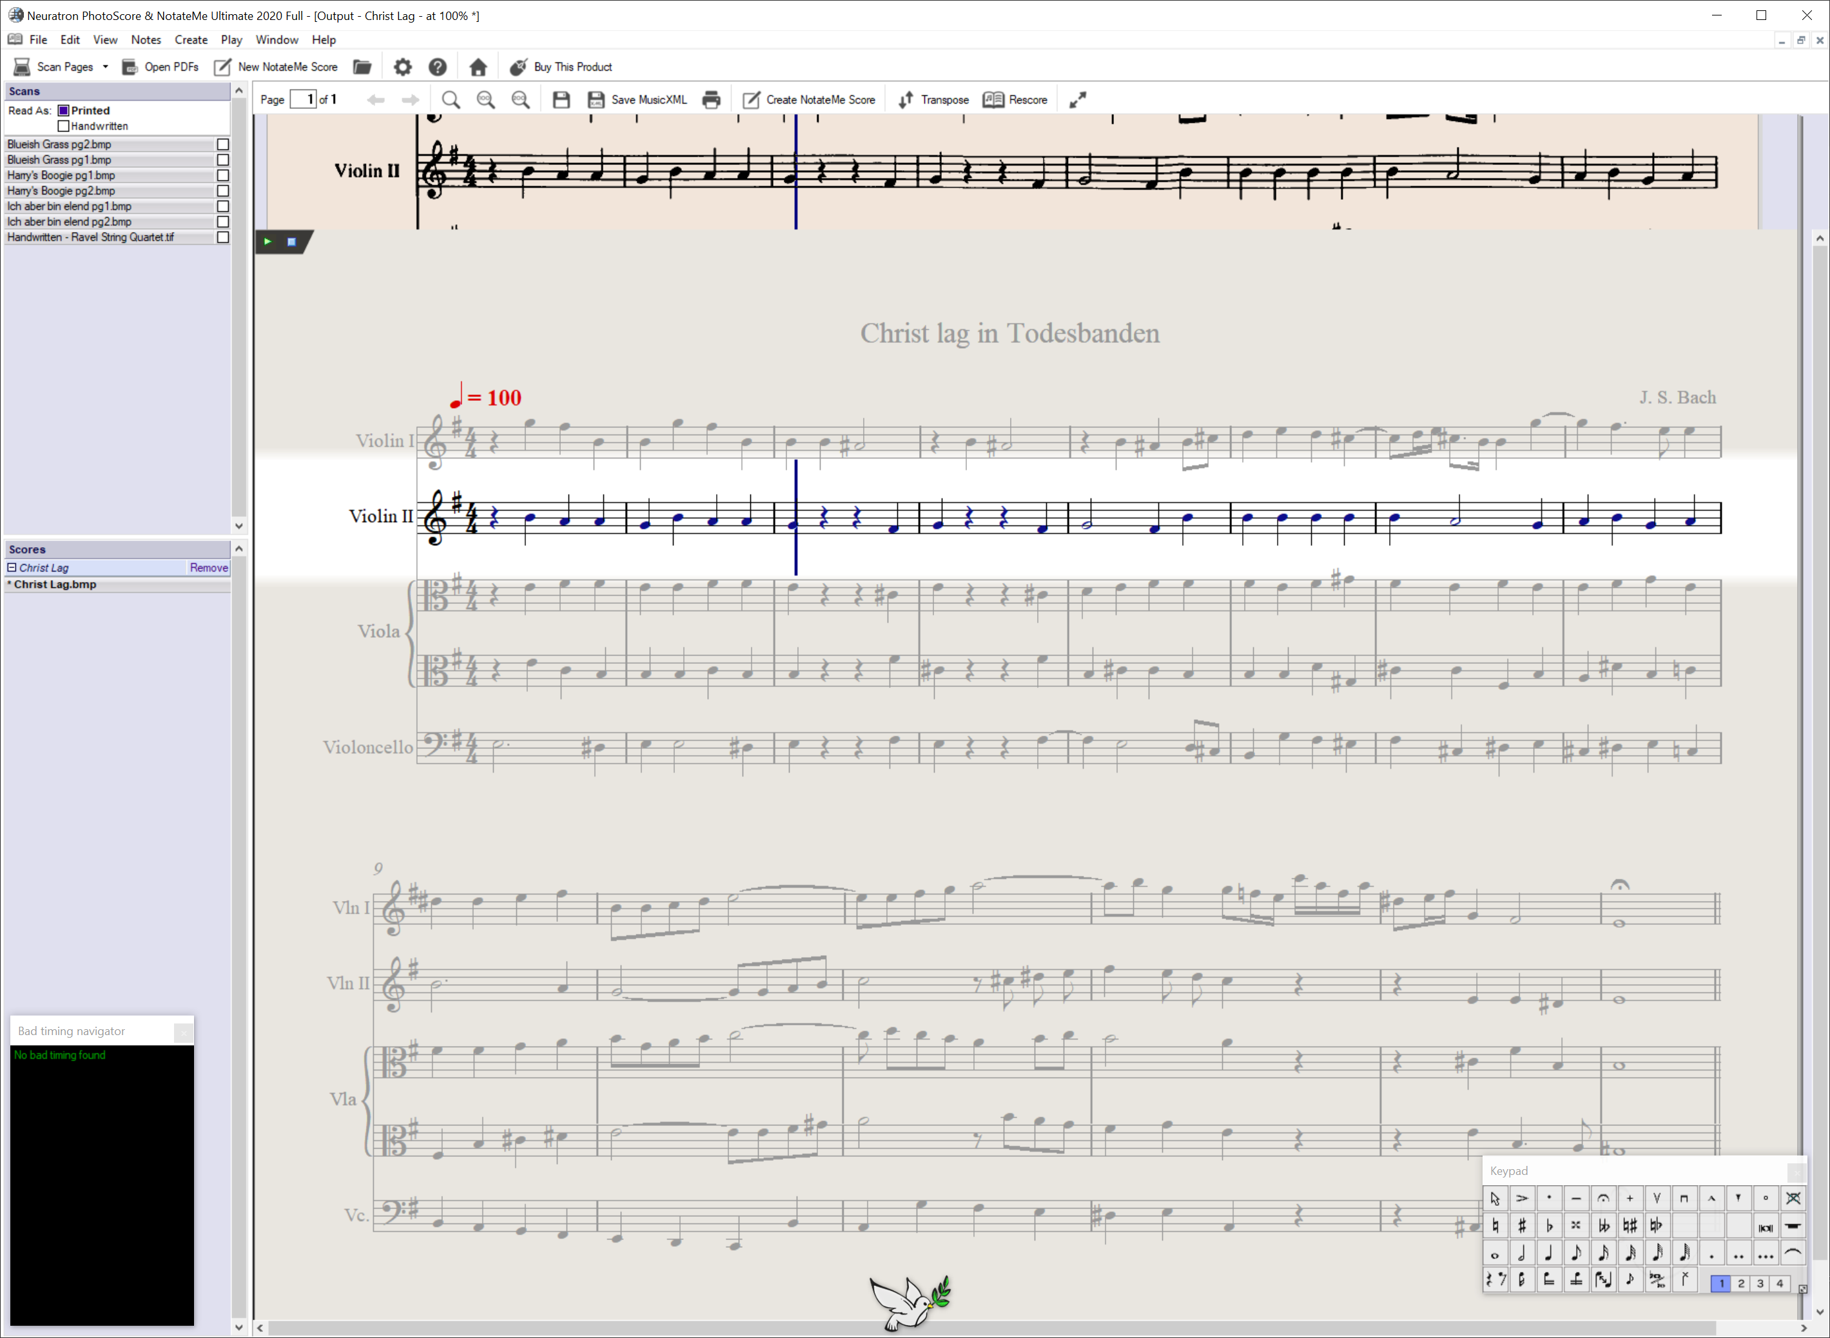Image resolution: width=1830 pixels, height=1338 pixels.
Task: Click the sharp sign on the Keypad
Action: point(1522,1225)
